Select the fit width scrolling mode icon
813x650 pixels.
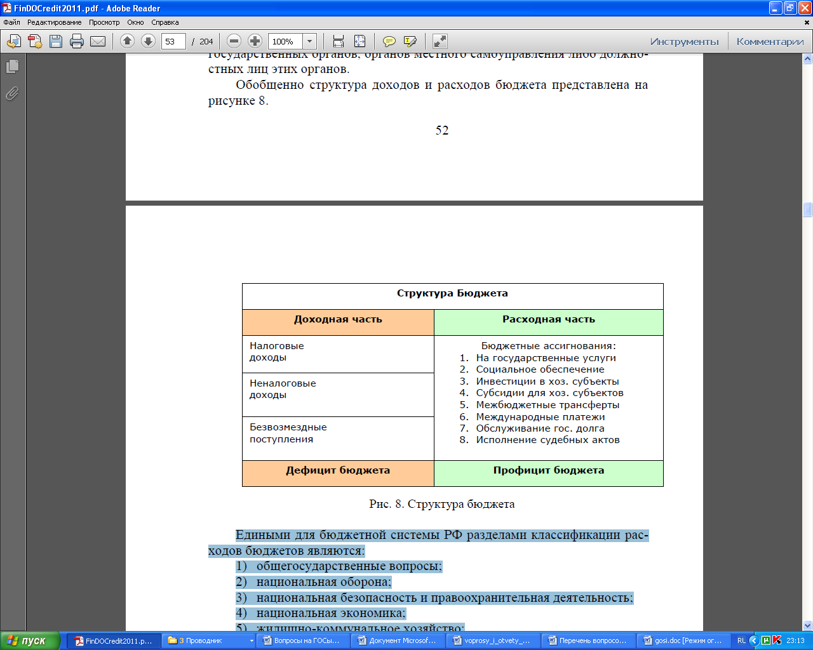(339, 41)
